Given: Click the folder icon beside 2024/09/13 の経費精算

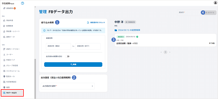Looking at the screenshot, I should pyautogui.click(x=116, y=30).
